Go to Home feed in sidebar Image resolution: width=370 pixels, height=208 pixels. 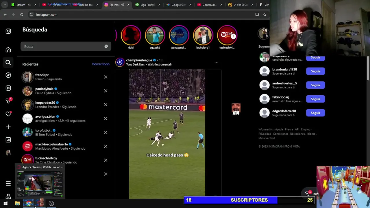click(x=8, y=50)
